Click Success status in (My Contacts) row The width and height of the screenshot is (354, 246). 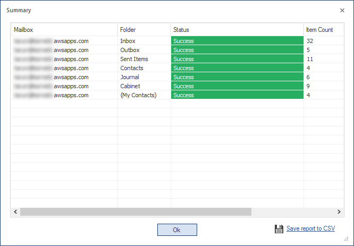[x=237, y=95]
